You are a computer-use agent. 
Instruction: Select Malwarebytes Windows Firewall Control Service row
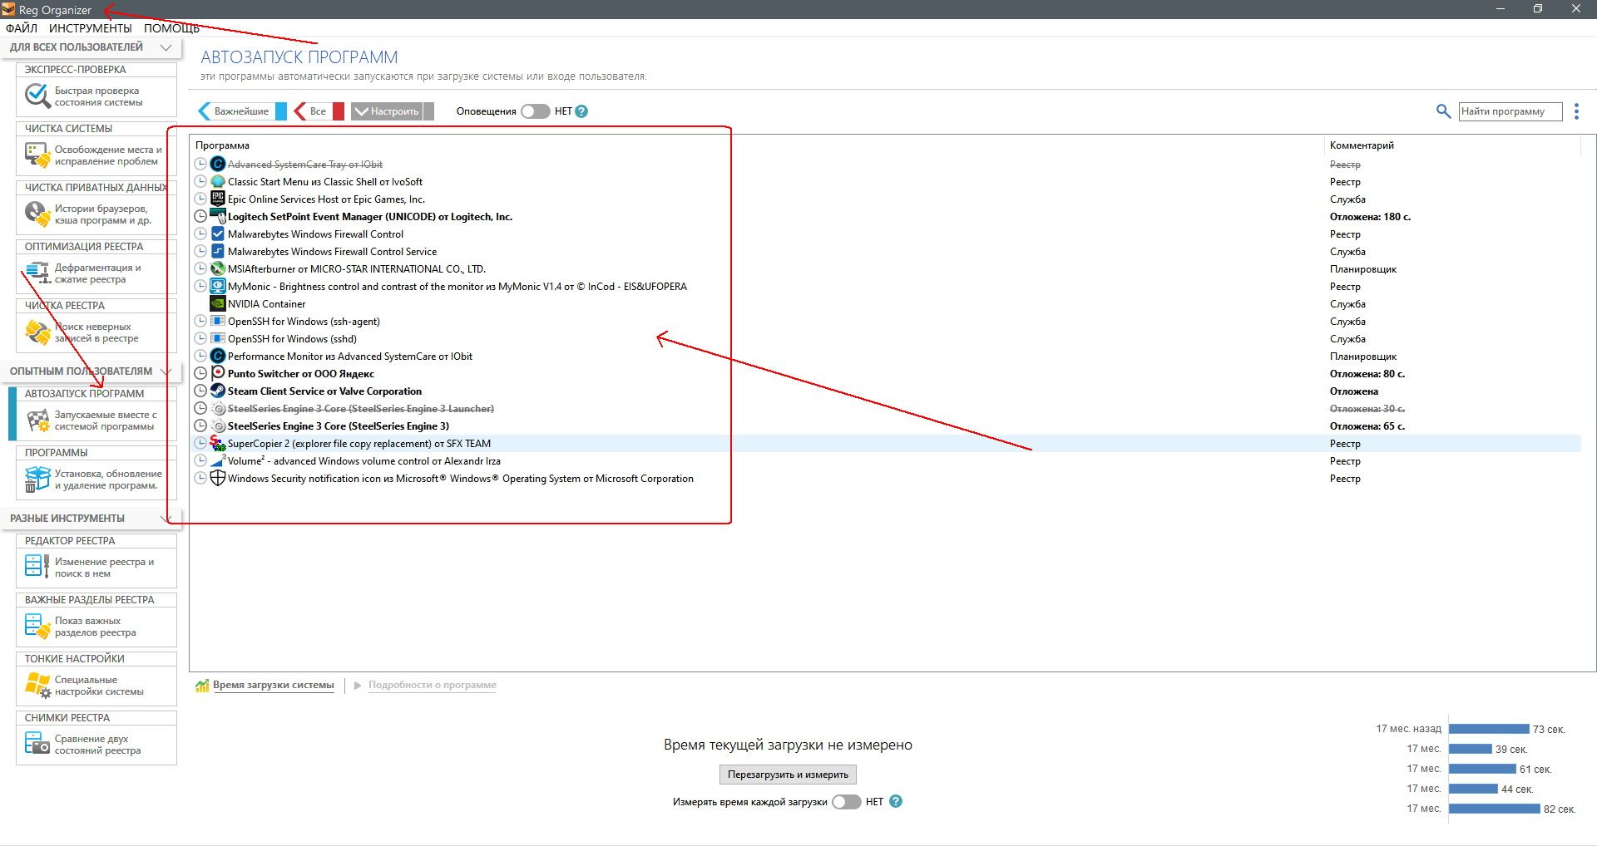pyautogui.click(x=885, y=251)
